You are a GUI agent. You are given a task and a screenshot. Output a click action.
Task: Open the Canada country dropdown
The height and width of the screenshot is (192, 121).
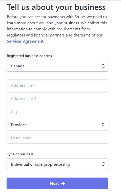click(x=57, y=66)
